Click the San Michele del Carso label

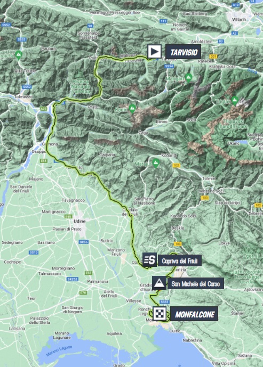click(x=195, y=284)
